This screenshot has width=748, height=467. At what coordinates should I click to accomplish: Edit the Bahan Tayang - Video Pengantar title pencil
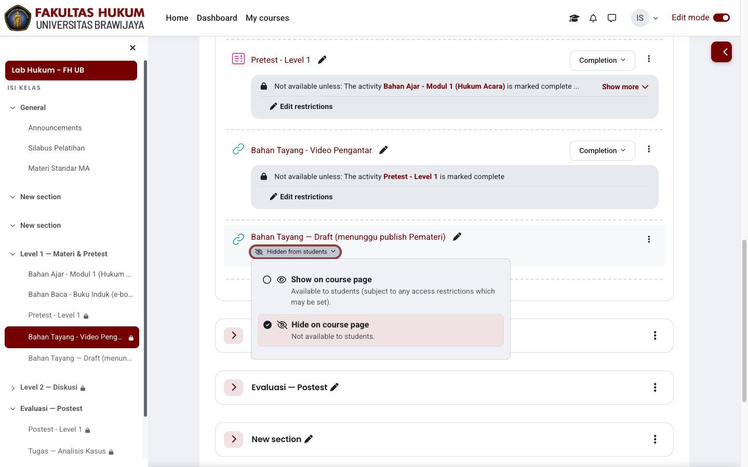click(x=383, y=150)
